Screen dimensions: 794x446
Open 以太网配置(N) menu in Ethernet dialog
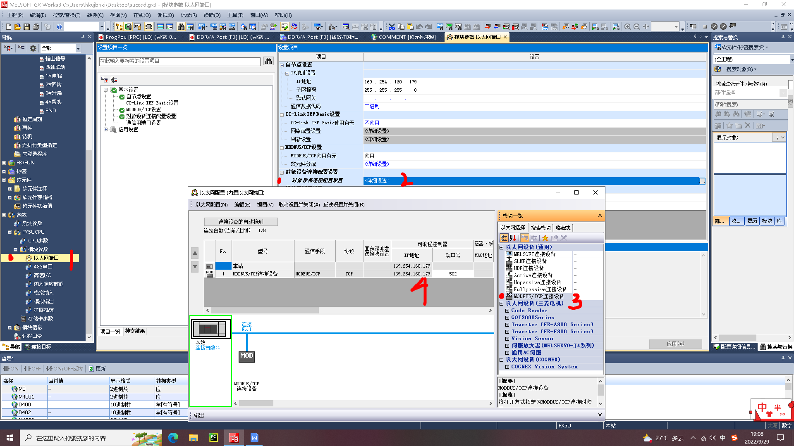coord(211,205)
